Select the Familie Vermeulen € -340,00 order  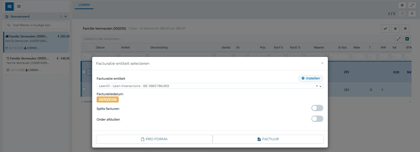pyautogui.click(x=36, y=64)
